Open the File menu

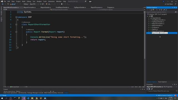(x=5, y=1)
